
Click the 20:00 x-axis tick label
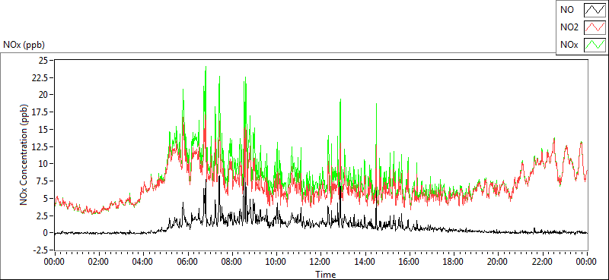coord(499,262)
